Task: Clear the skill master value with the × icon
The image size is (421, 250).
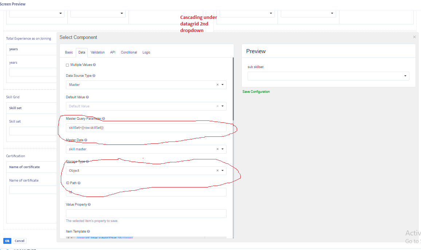Action: coord(218,149)
